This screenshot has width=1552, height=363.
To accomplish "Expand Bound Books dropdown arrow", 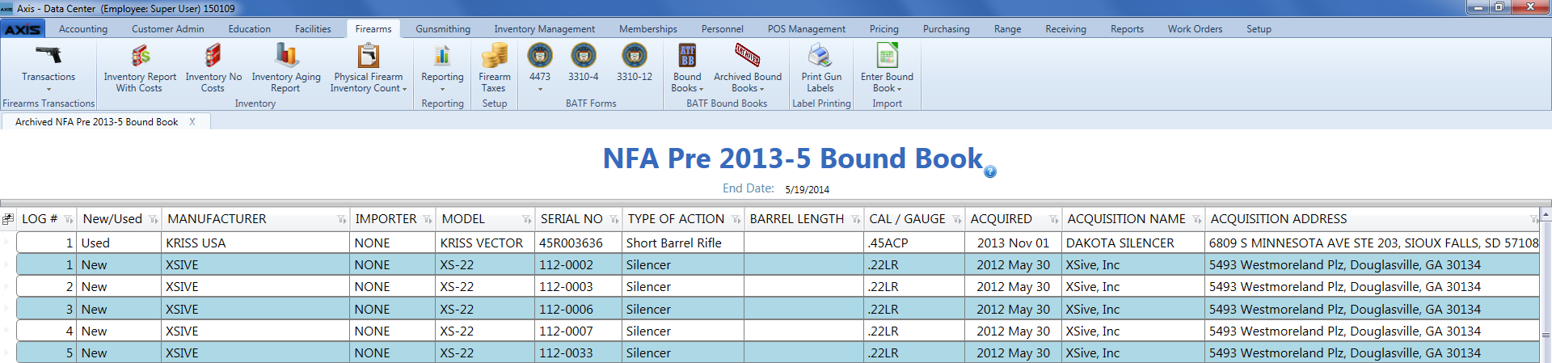I will 701,89.
